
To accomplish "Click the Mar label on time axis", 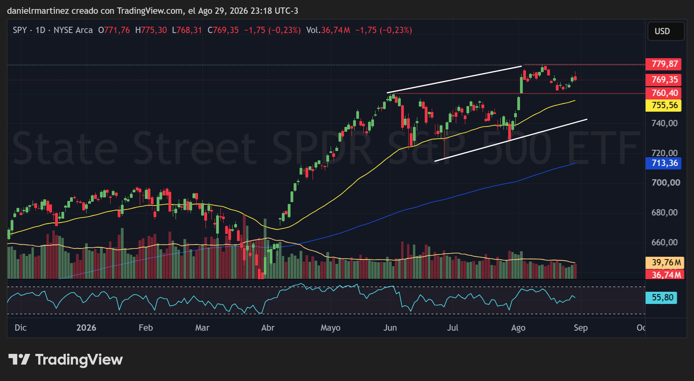I will pos(202,328).
